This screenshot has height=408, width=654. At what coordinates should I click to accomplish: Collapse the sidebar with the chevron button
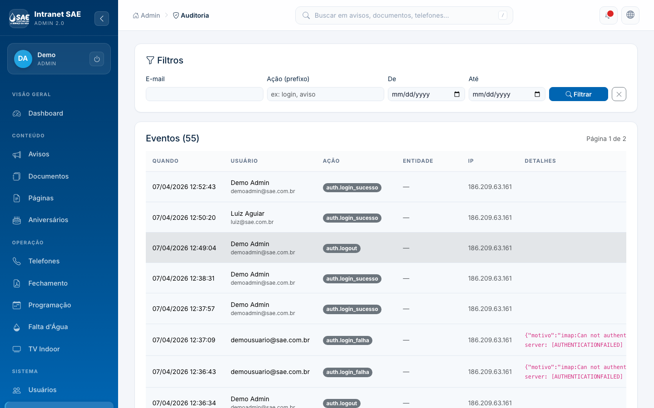pyautogui.click(x=102, y=19)
